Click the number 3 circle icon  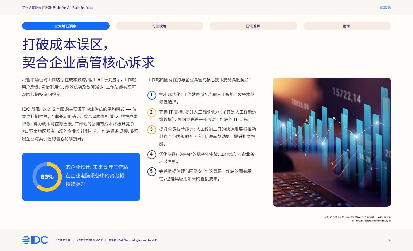152,129
